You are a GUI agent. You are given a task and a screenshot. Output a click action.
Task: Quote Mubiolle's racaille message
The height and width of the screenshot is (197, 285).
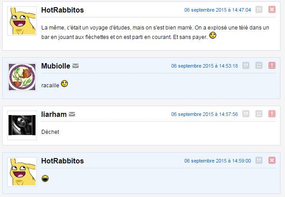(246, 65)
